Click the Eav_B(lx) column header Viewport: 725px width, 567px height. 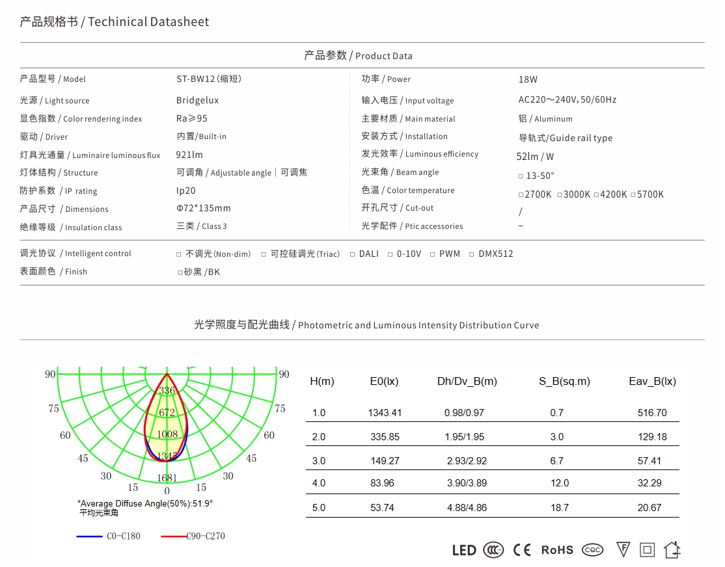652,382
